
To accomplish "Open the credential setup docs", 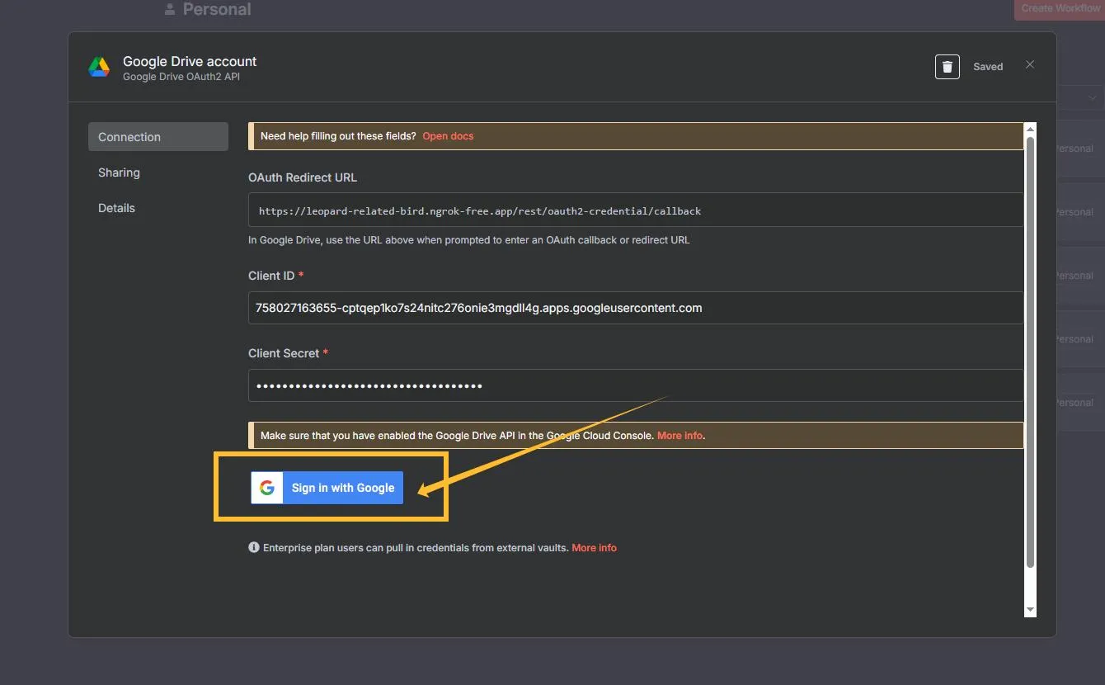I will tap(448, 135).
